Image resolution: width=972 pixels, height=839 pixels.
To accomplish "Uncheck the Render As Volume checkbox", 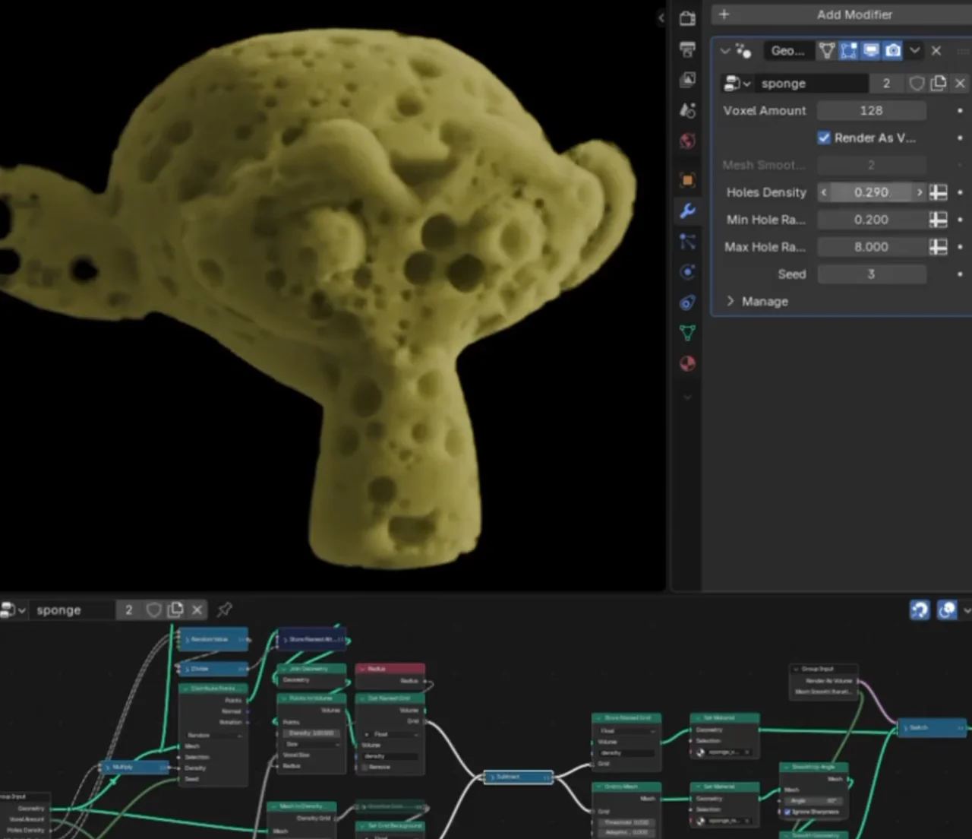I will coord(824,138).
